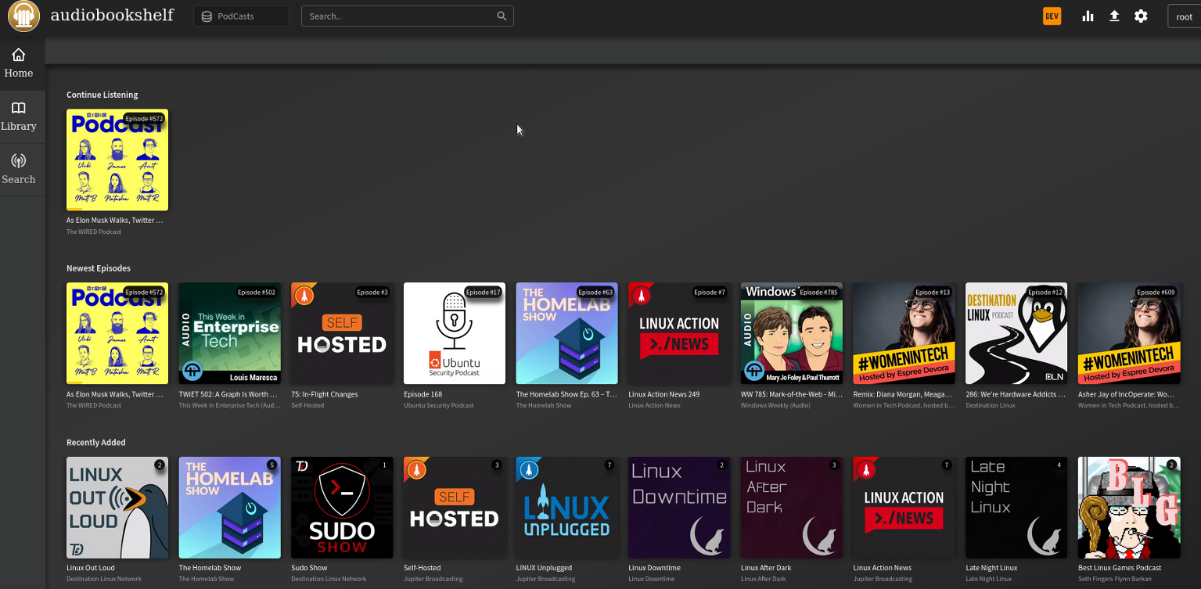Screen dimensions: 1201x589
Task: Open Self-Hosted cover in Recently Added
Action: click(x=455, y=508)
